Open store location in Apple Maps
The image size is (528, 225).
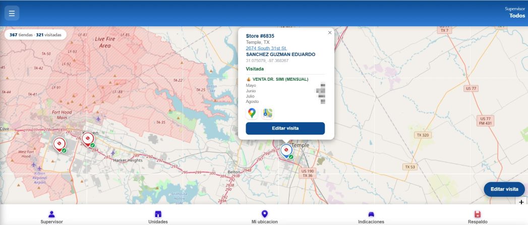[268, 113]
